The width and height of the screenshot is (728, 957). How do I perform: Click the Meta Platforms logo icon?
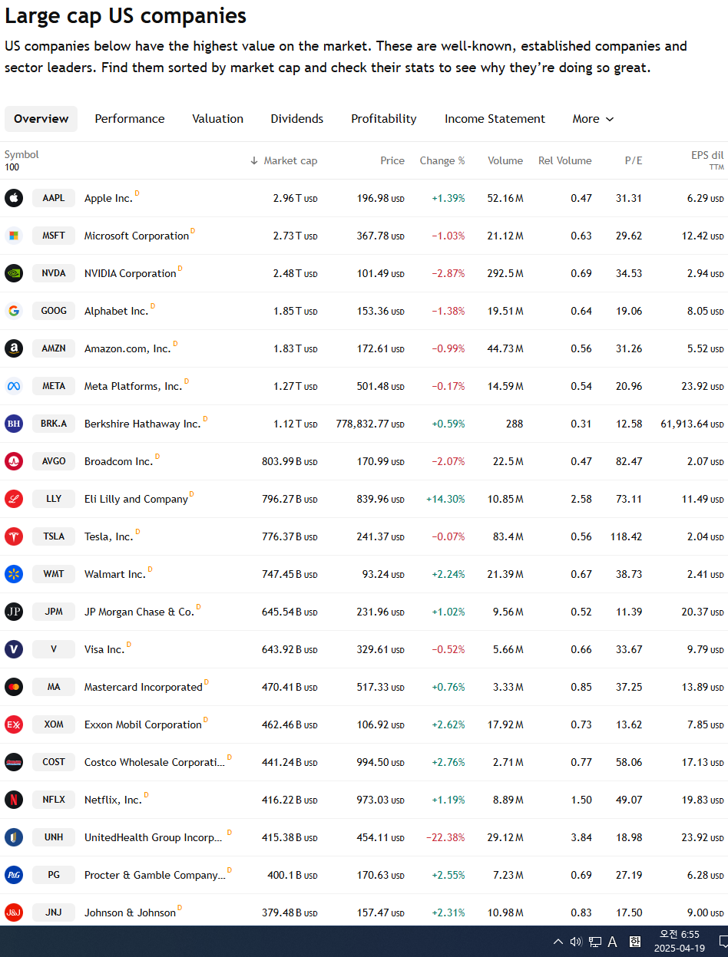[14, 386]
